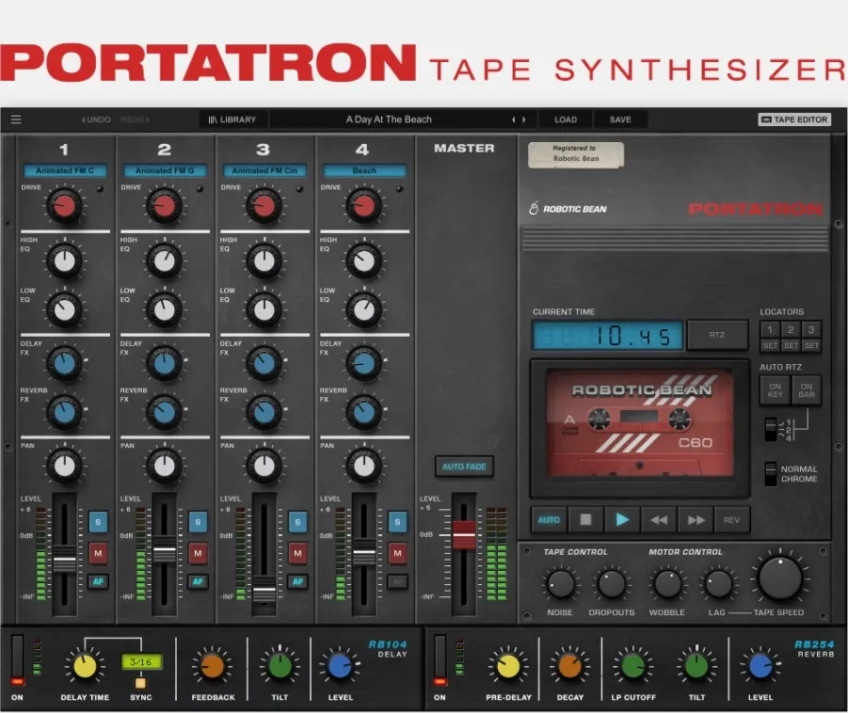Start tape playback
848x713 pixels.
pos(622,520)
